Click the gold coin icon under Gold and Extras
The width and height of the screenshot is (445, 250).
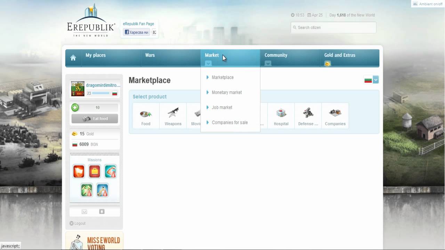327,64
